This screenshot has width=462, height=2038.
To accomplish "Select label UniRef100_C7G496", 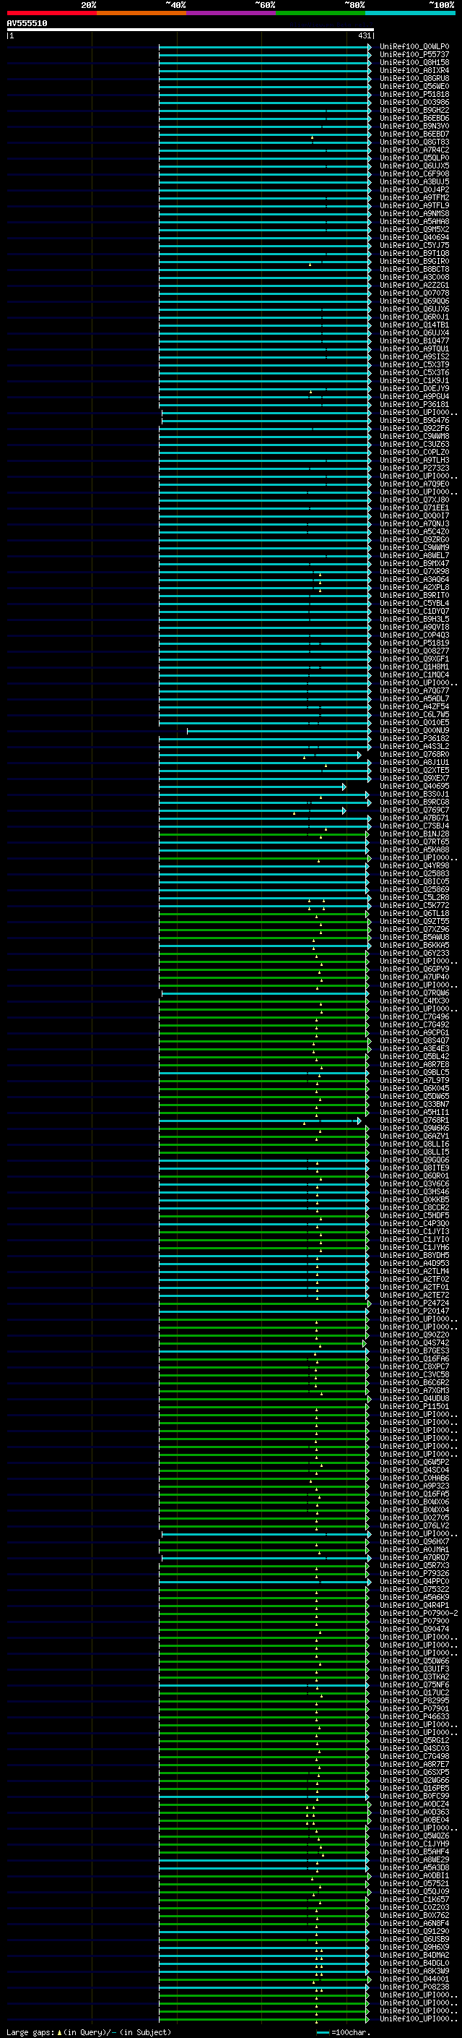I will (414, 1016).
